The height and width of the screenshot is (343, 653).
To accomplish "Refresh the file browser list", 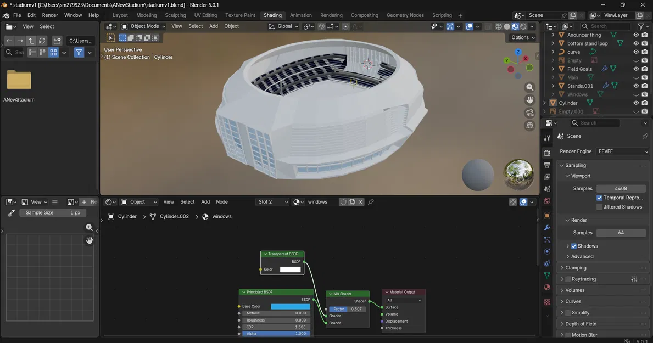I will tap(42, 41).
